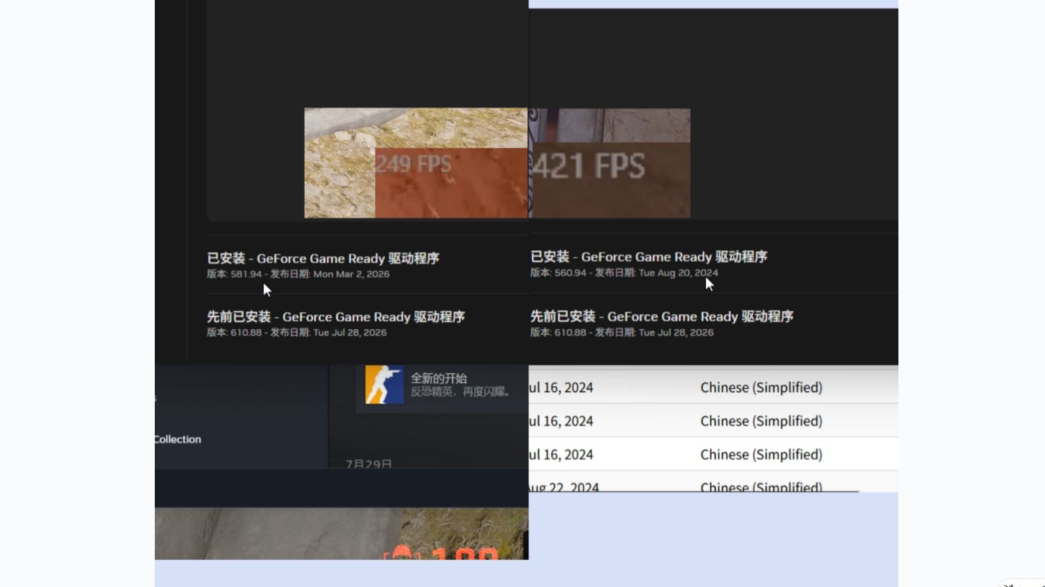Click the 版本: 581.94 release date line
This screenshot has width=1045, height=587.
coord(298,274)
